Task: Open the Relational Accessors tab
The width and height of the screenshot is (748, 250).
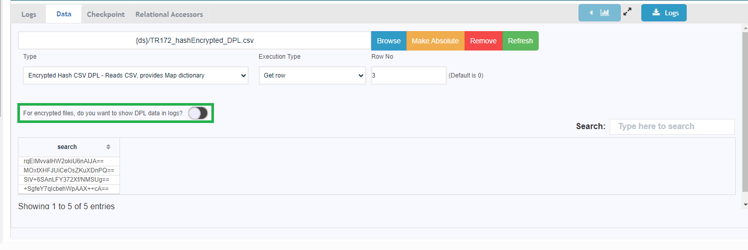Action: pyautogui.click(x=169, y=14)
